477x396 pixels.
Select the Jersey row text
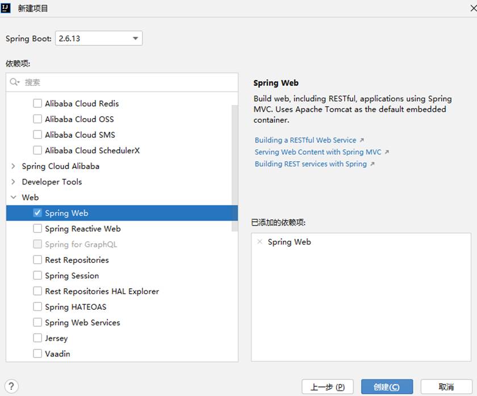tap(56, 338)
